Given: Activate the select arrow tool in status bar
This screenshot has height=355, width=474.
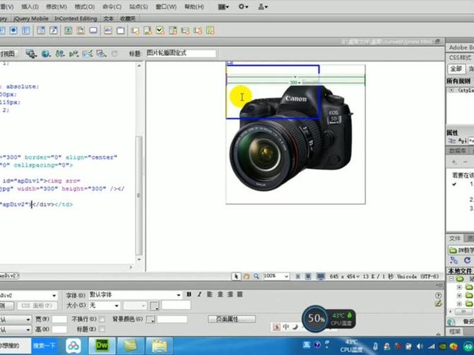Looking at the screenshot, I should [236, 276].
